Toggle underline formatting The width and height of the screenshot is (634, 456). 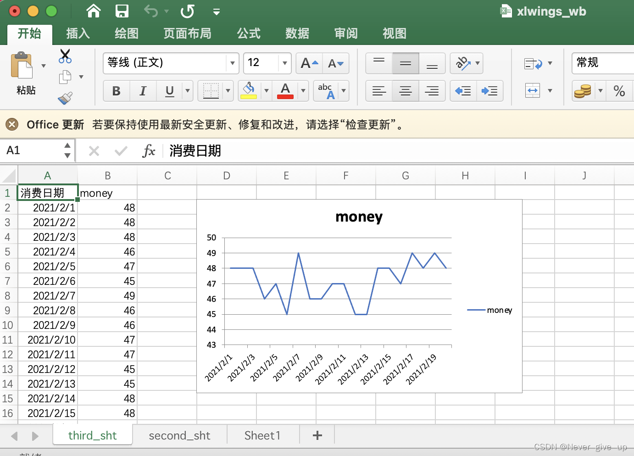coord(170,91)
